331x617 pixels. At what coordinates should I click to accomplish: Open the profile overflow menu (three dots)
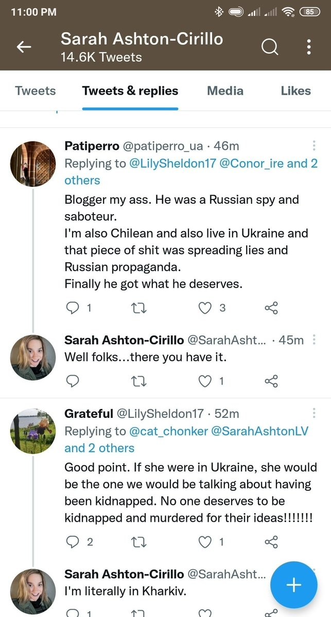pos(309,47)
